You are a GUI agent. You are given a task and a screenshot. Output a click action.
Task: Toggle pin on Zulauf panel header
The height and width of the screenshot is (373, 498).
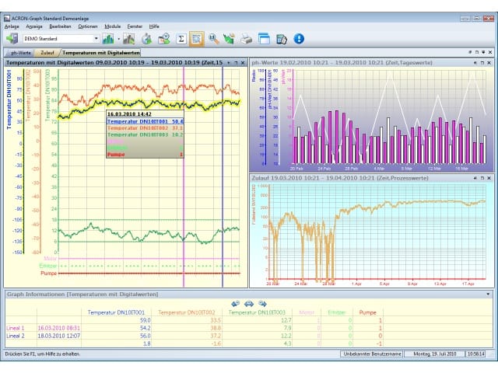[x=475, y=178]
